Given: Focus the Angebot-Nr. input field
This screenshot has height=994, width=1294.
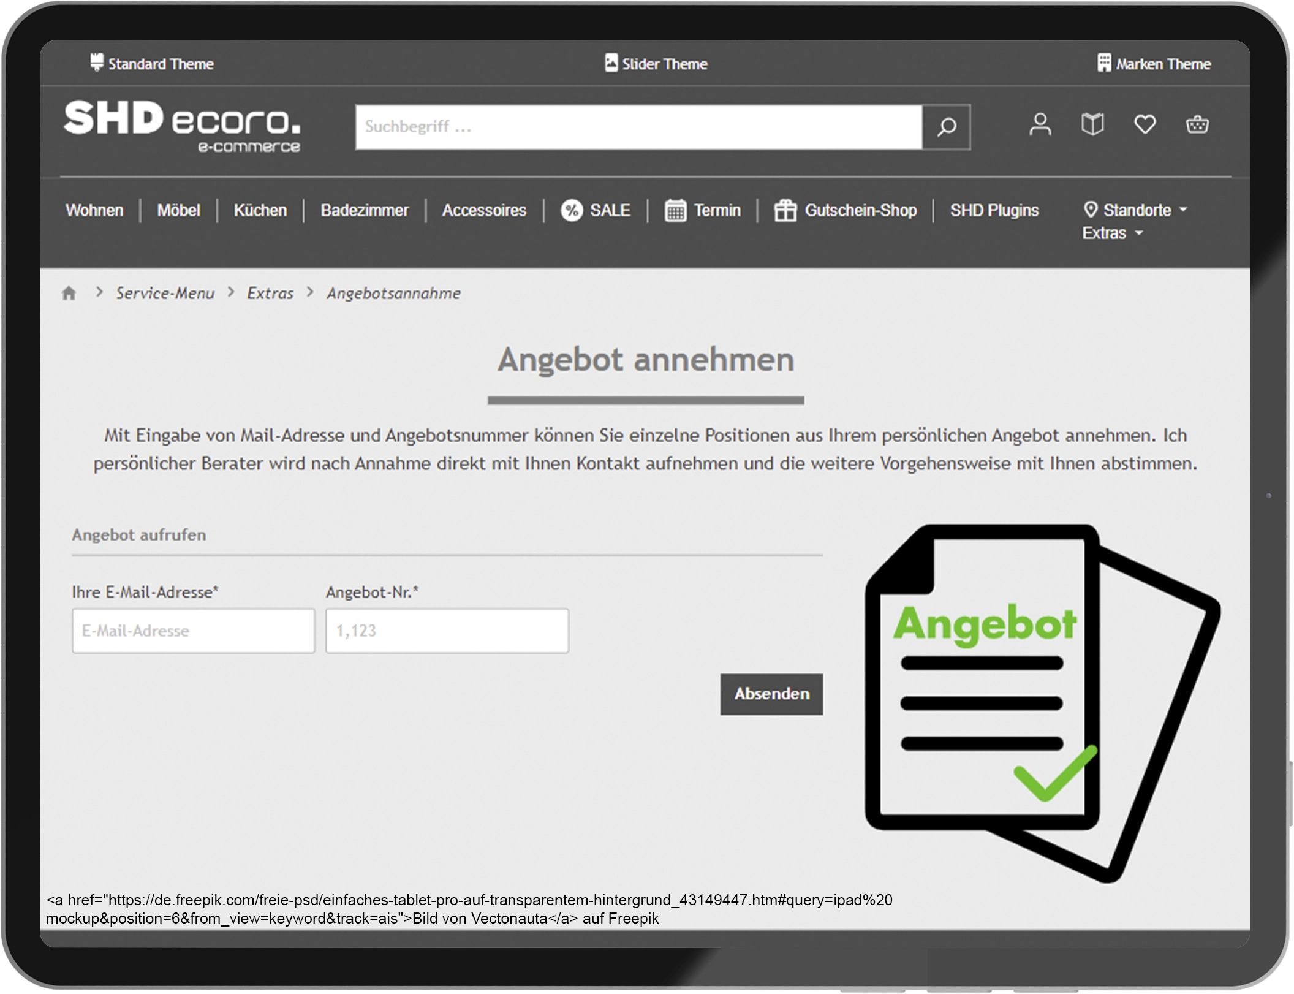Looking at the screenshot, I should point(447,631).
